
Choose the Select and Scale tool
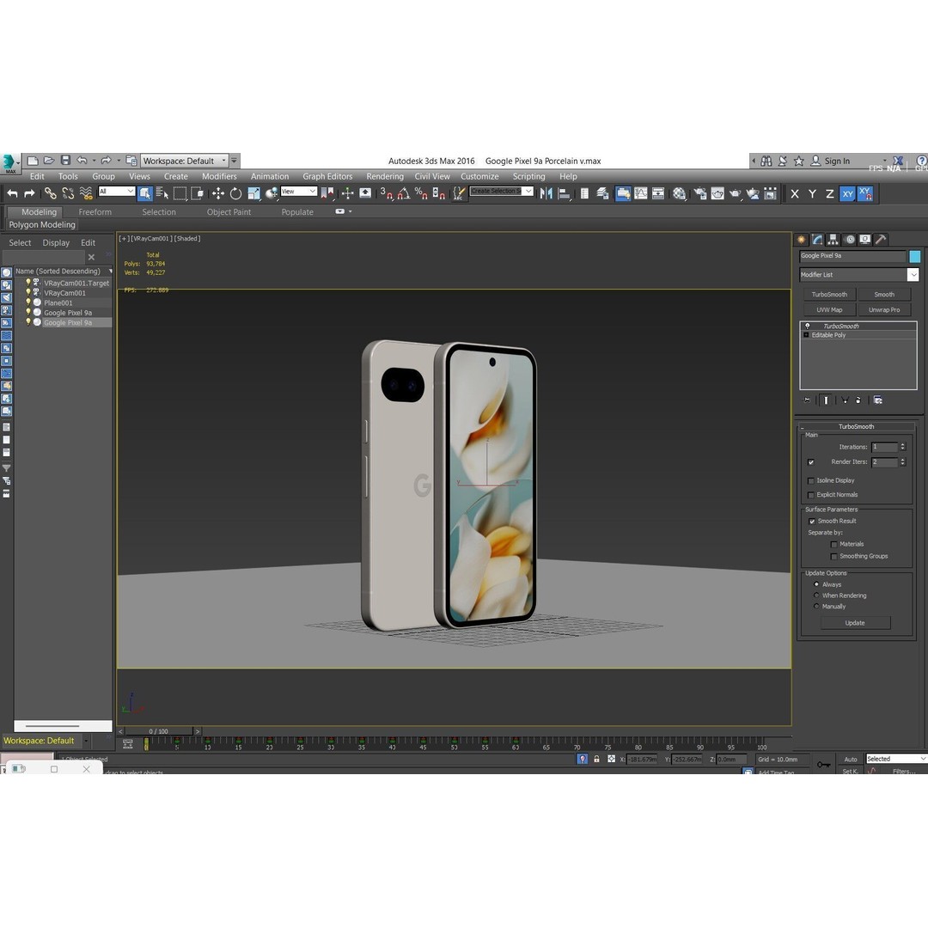coord(253,193)
